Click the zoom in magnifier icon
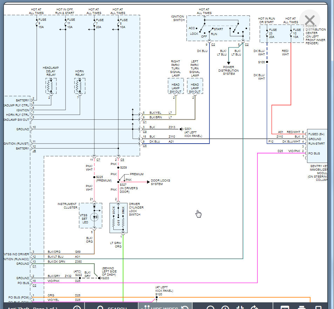The width and height of the screenshot is (334, 309). tap(225, 308)
